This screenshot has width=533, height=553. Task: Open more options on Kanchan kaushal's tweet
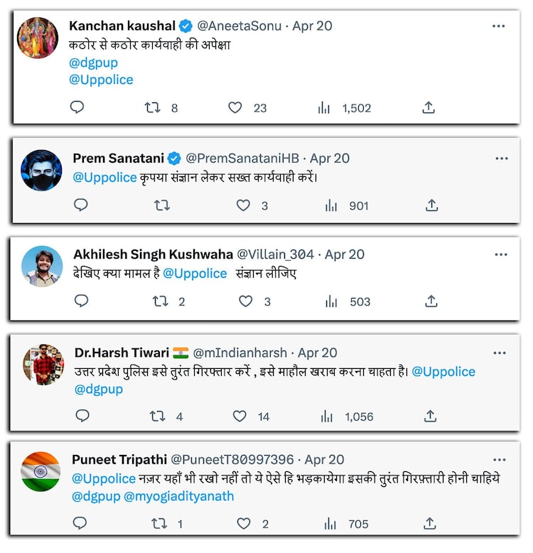coord(499,26)
